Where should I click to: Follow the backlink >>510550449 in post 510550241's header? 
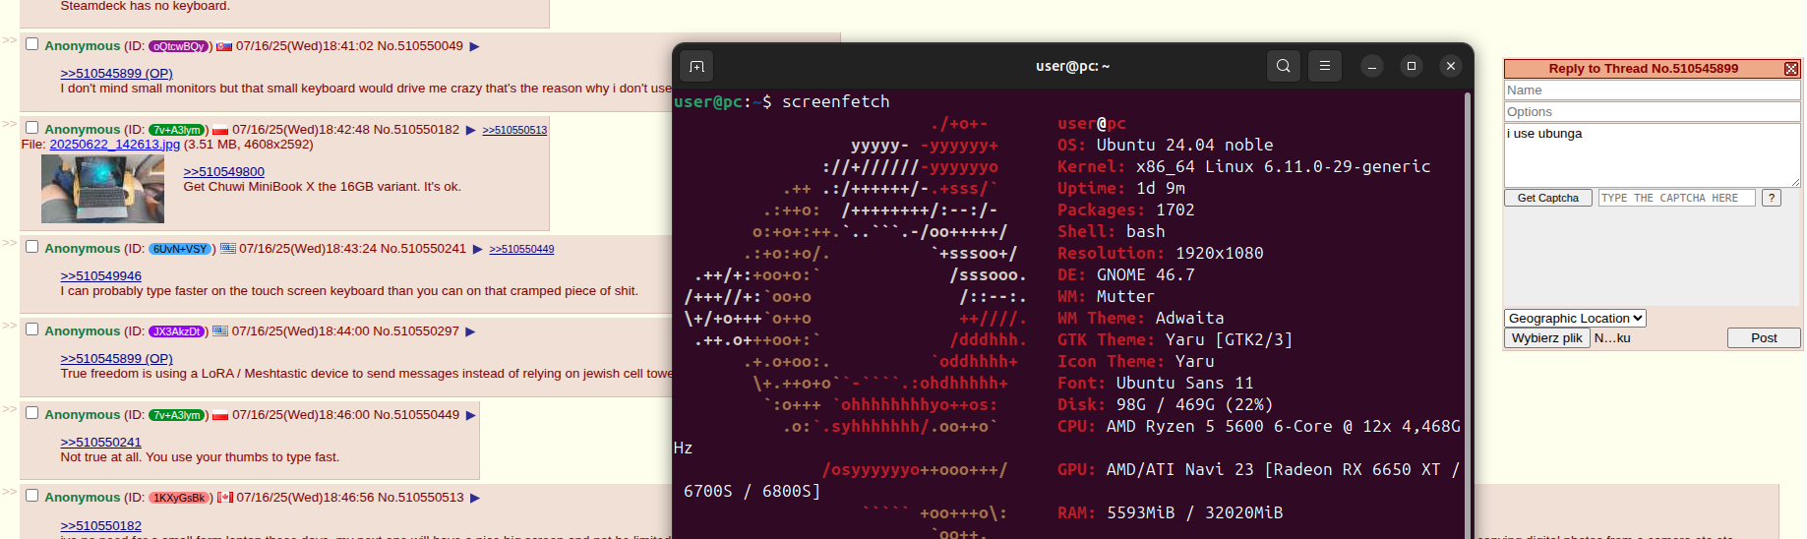521,249
